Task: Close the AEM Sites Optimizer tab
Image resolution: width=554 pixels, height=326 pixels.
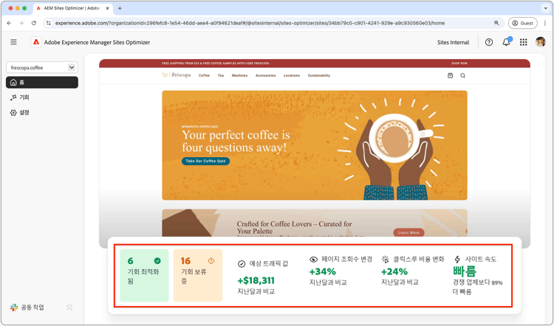Action: pyautogui.click(x=107, y=8)
